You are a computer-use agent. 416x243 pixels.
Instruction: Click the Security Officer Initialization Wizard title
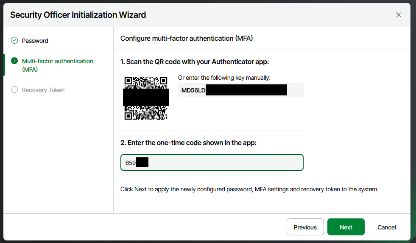coord(78,15)
